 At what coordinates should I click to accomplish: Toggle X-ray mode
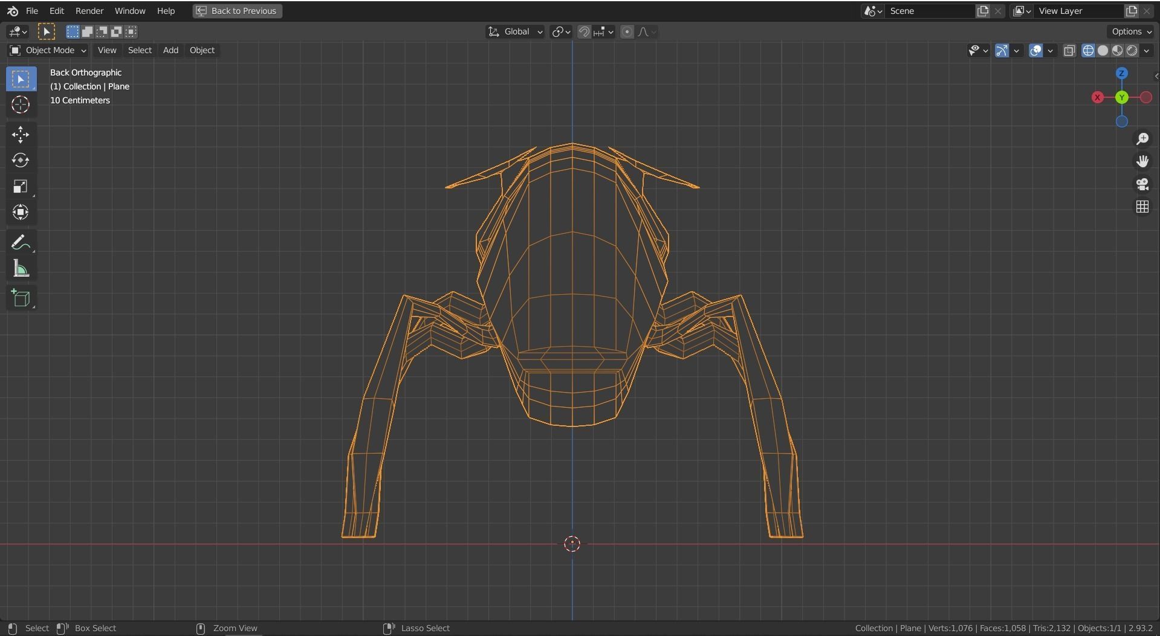(1069, 51)
